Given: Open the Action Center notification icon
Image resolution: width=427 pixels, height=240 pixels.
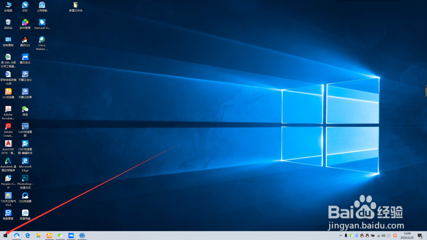Looking at the screenshot, I should click(420, 236).
